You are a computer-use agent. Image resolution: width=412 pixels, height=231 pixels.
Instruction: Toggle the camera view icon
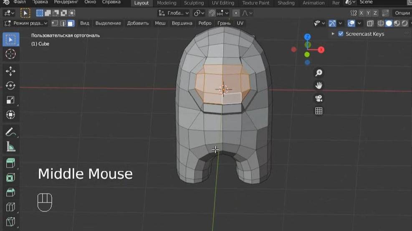click(319, 98)
